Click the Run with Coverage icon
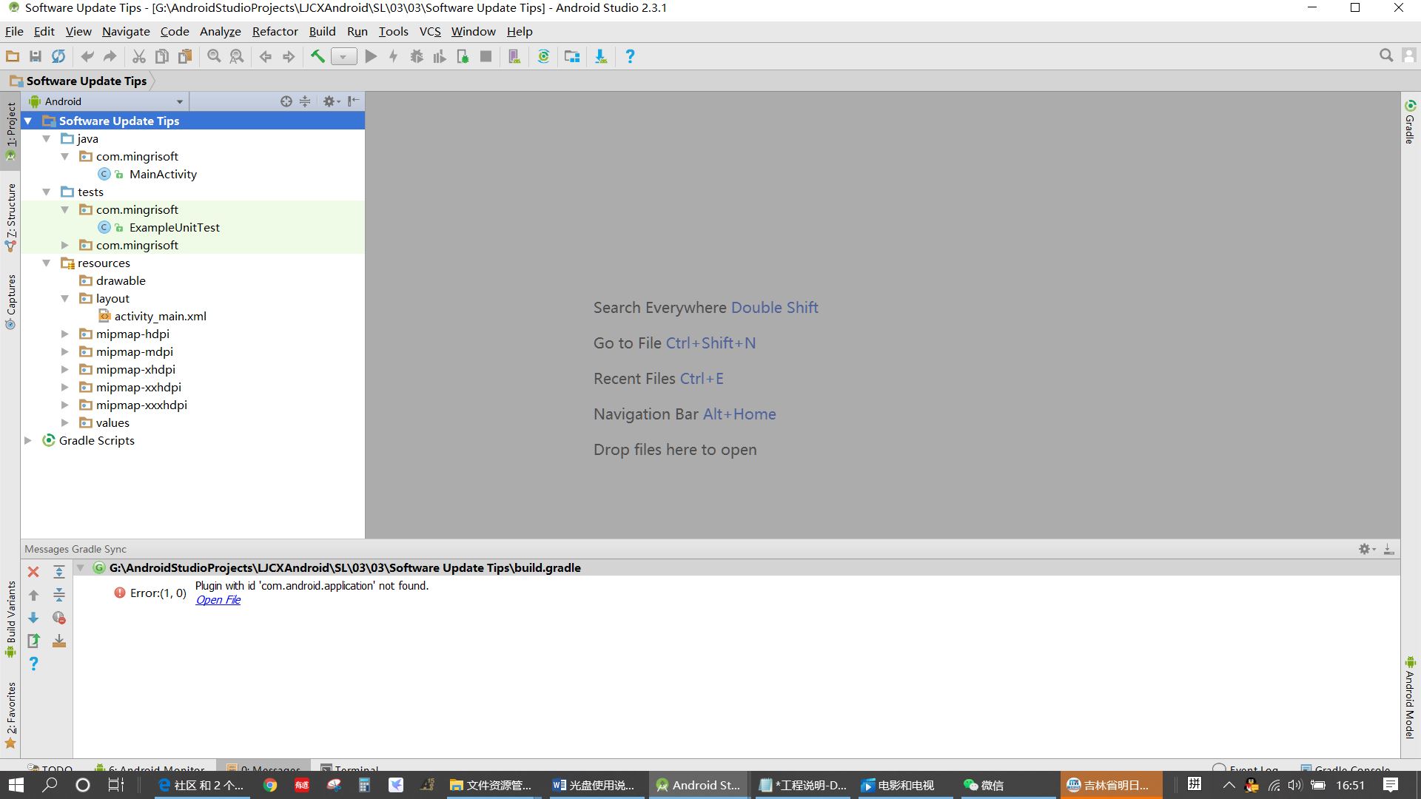The image size is (1421, 799). (440, 56)
